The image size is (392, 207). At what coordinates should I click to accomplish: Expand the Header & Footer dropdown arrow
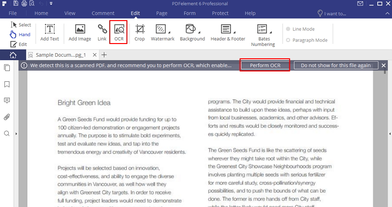(x=235, y=32)
